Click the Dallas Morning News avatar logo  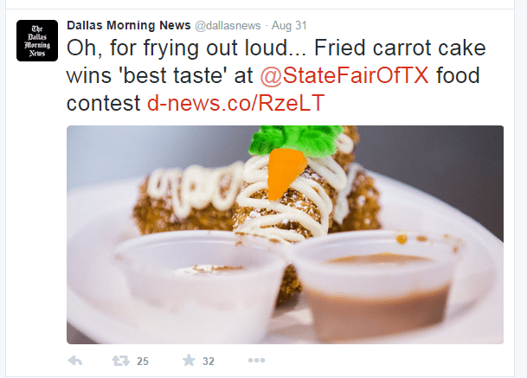[37, 41]
